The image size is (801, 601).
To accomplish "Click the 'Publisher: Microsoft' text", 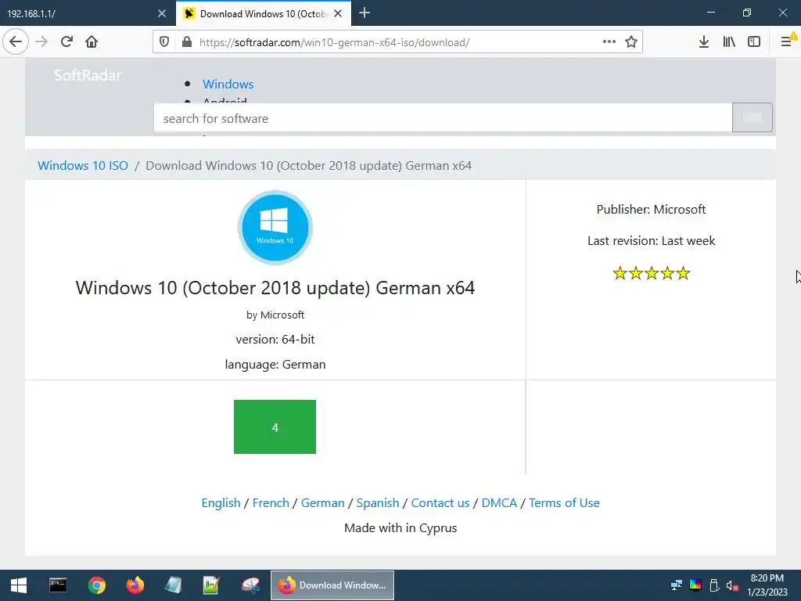I will [x=652, y=210].
